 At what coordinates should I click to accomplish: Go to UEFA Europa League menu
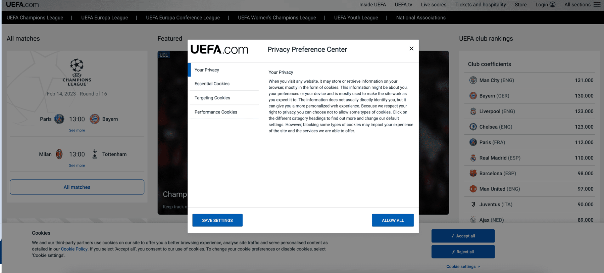tap(104, 18)
